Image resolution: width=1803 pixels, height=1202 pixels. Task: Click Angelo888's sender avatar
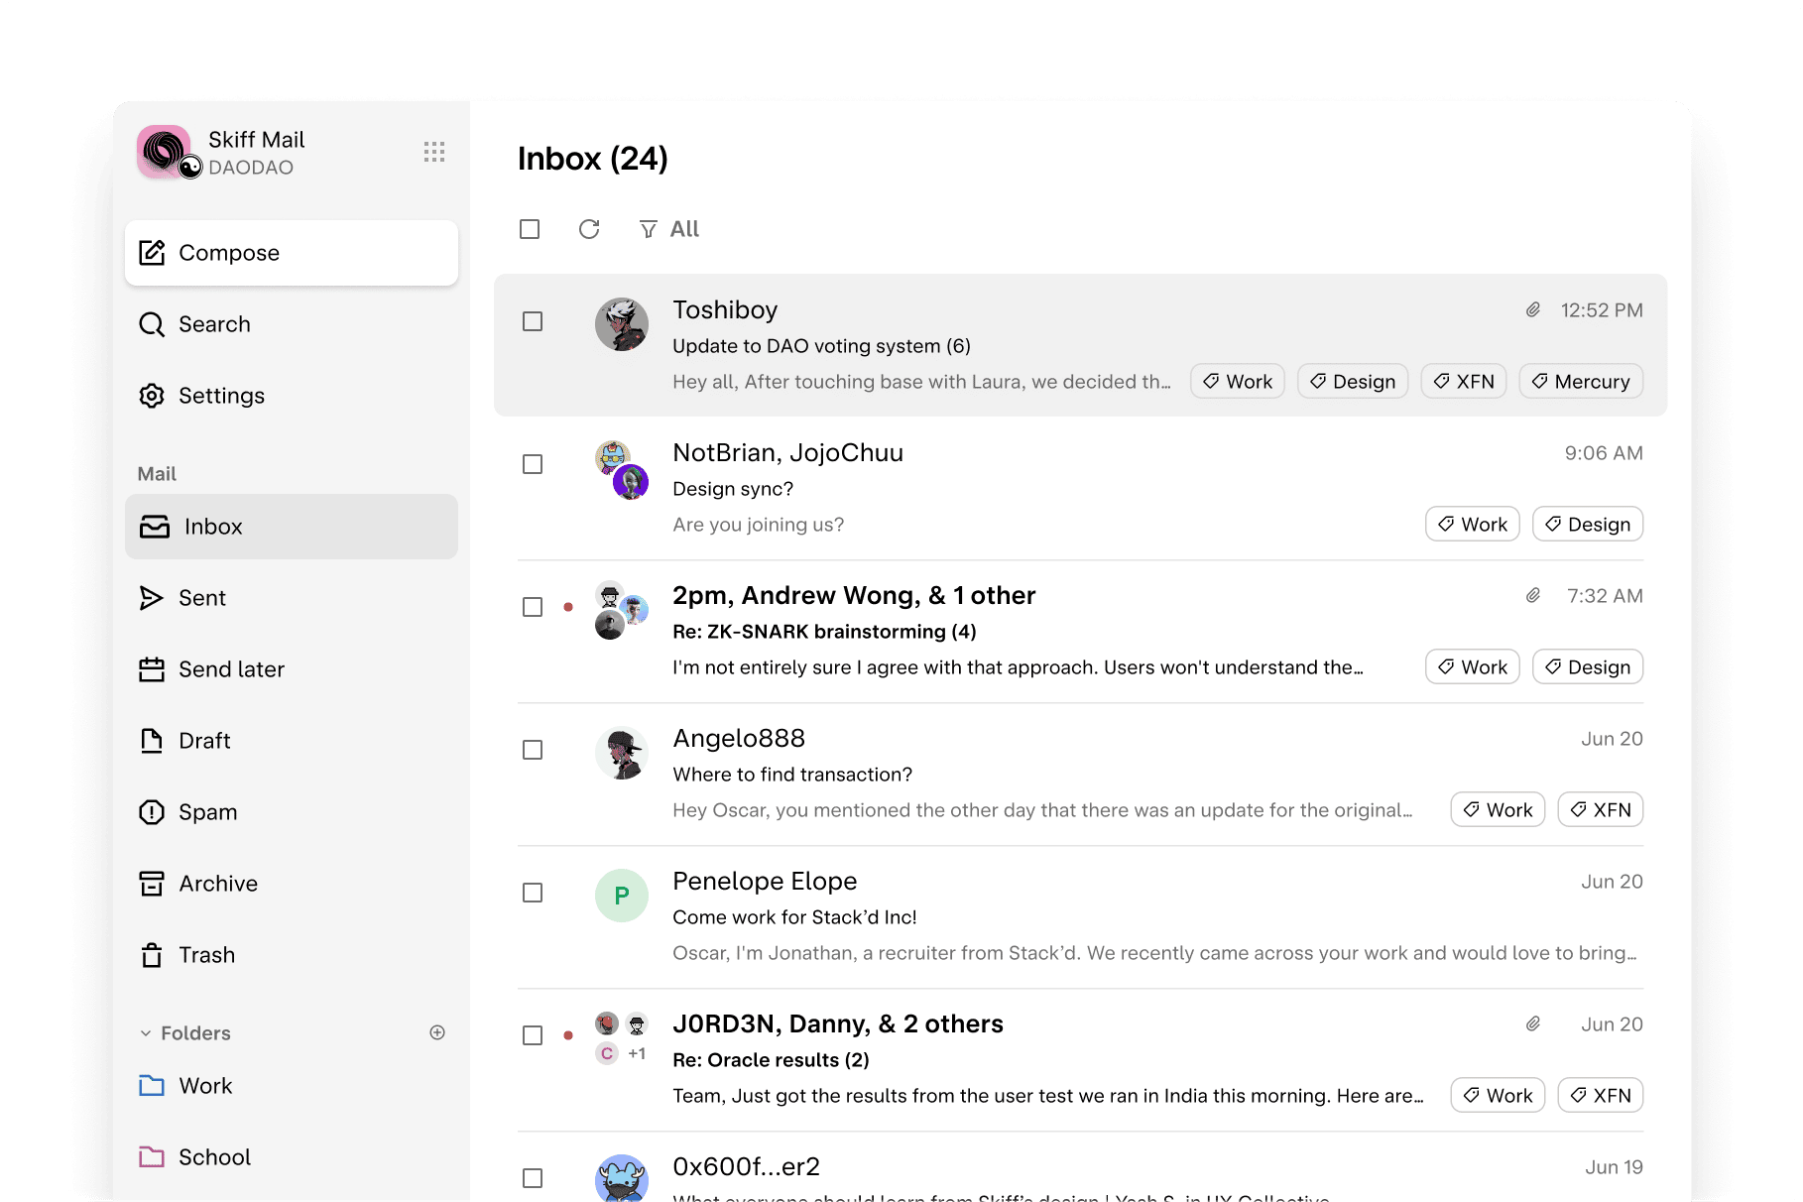coord(622,753)
